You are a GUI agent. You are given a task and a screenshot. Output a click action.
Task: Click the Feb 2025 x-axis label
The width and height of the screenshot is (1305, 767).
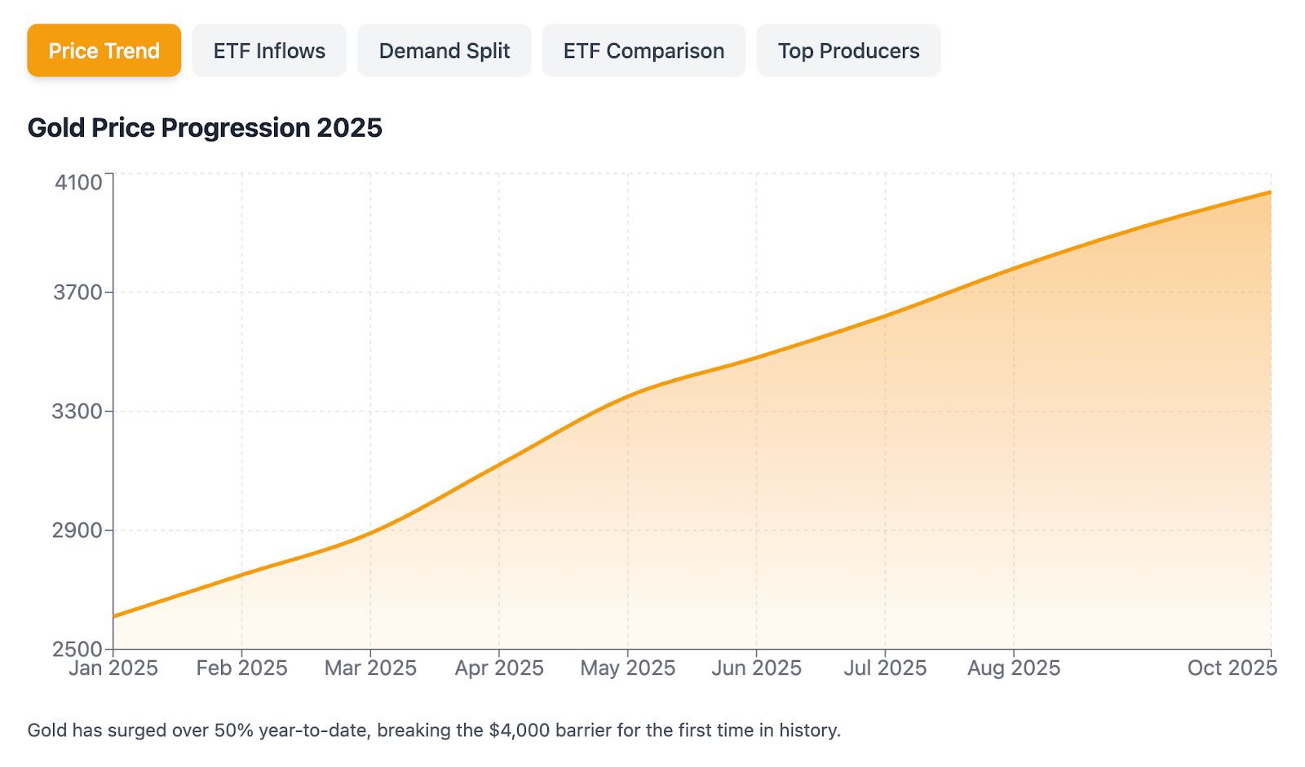tap(241, 668)
